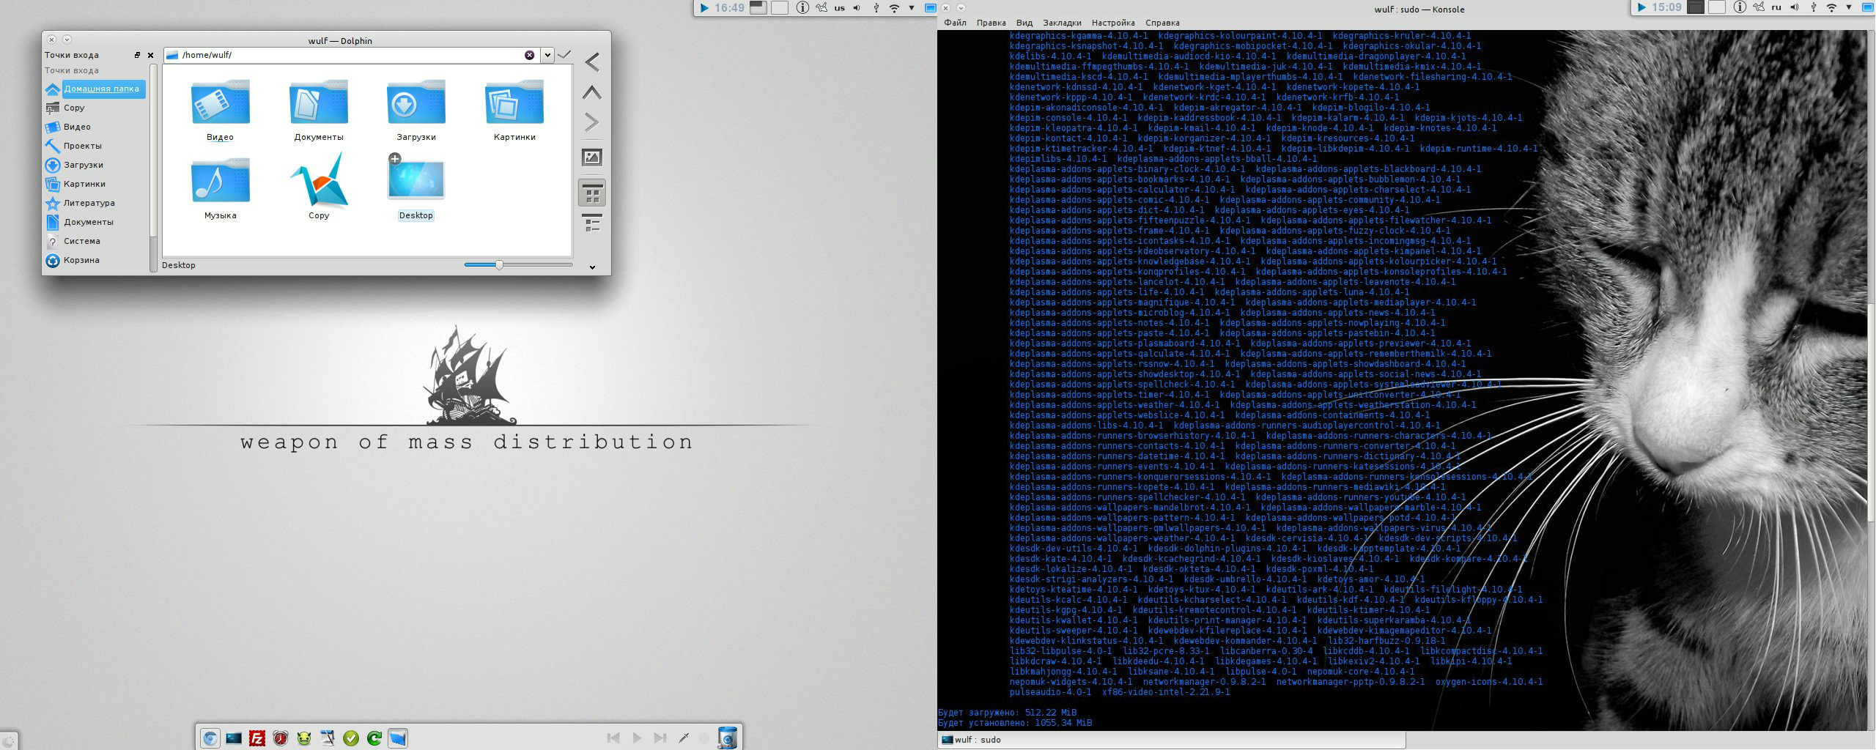Open Проекты in the places sidebar
The image size is (1876, 750).
95,146
